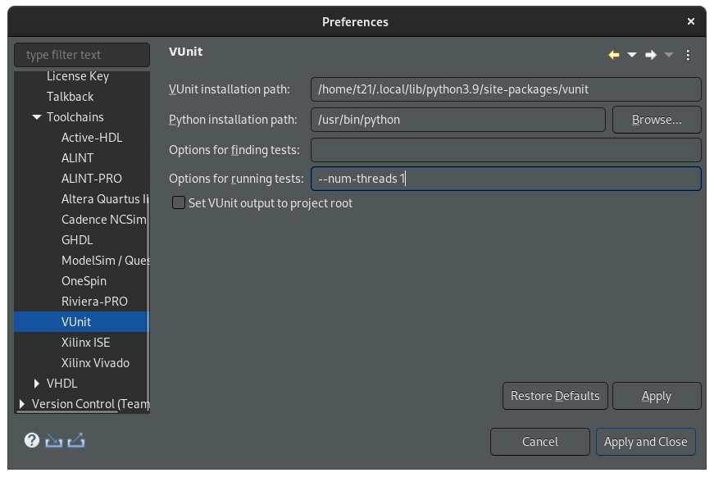Open help via the question mark icon

[32, 440]
